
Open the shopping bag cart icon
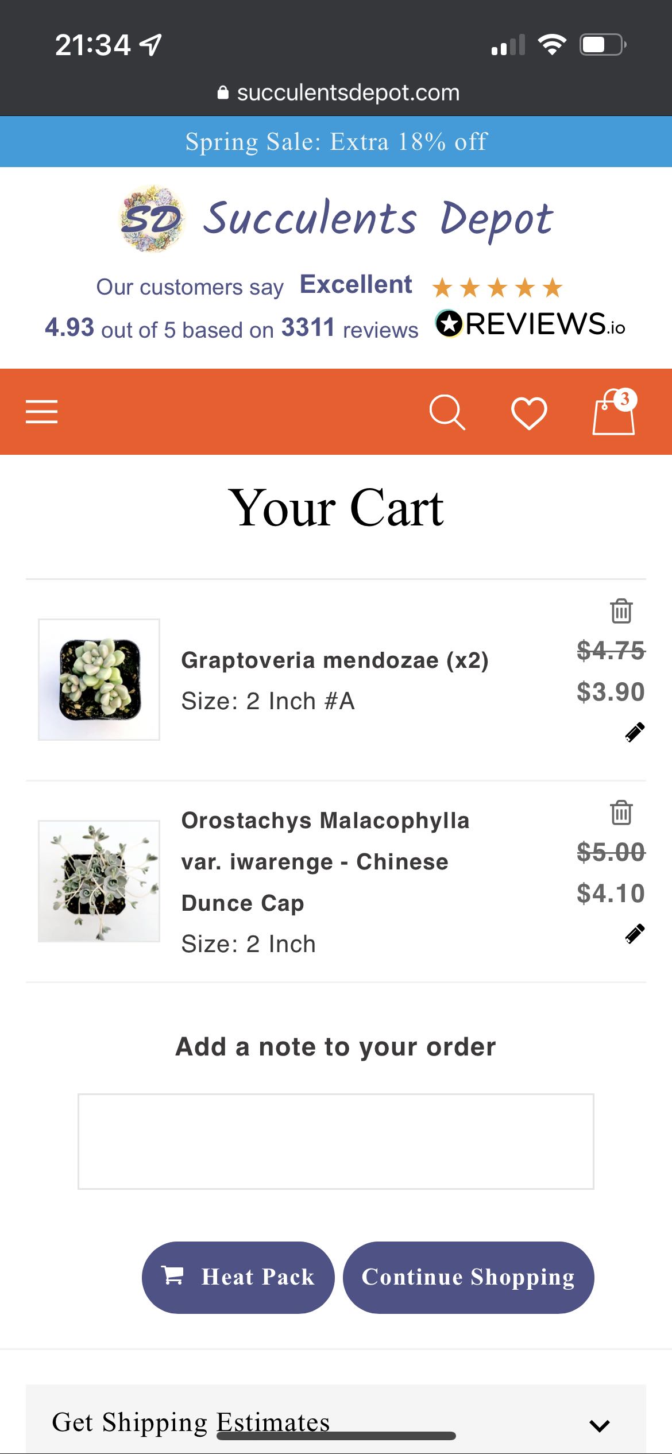coord(613,413)
